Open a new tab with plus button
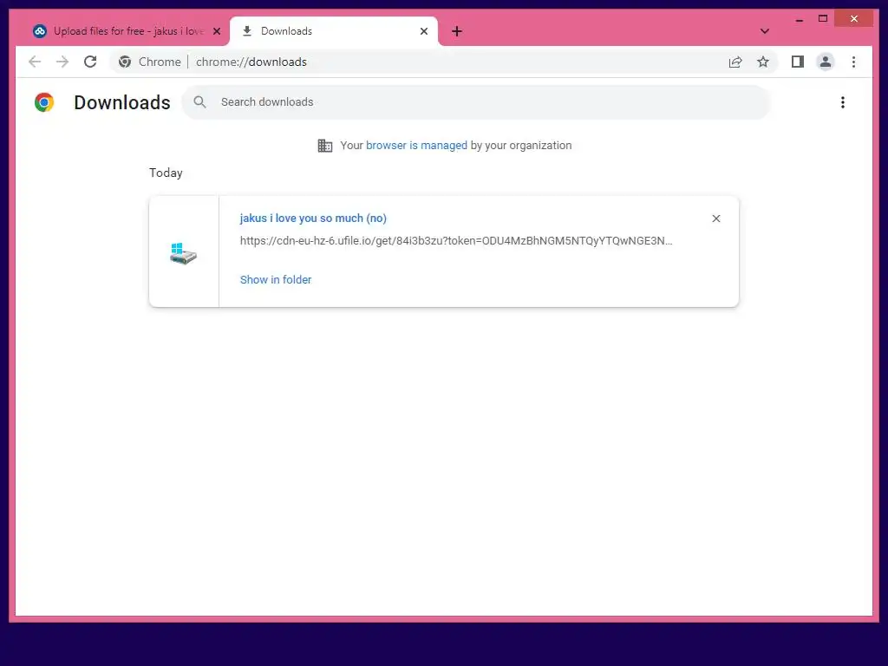Image resolution: width=888 pixels, height=666 pixels. (x=457, y=31)
